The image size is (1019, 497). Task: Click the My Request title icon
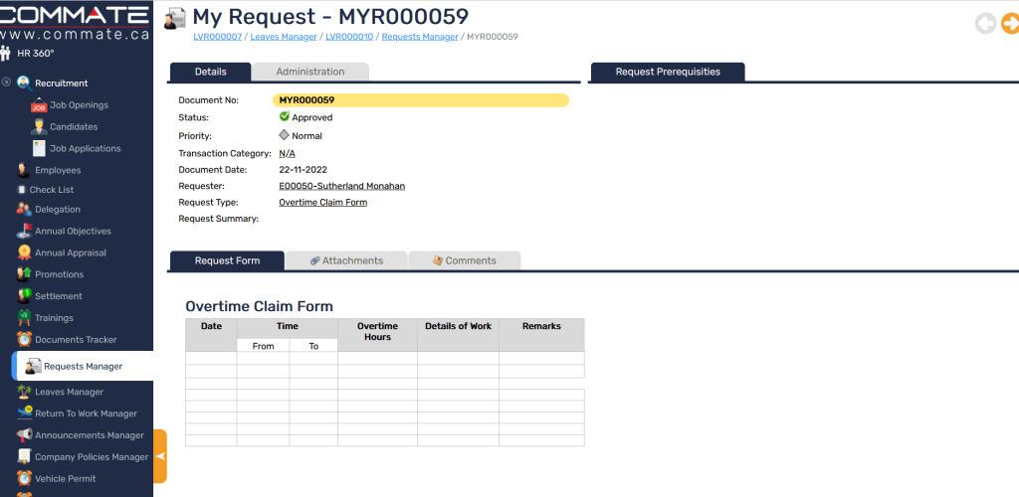[x=174, y=18]
